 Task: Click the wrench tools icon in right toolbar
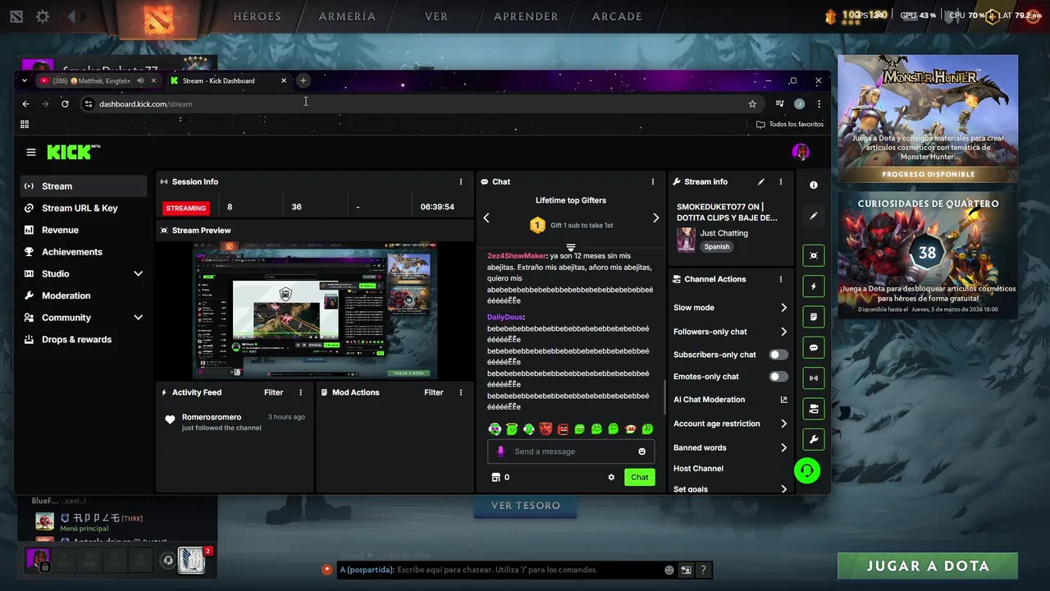pyautogui.click(x=814, y=439)
